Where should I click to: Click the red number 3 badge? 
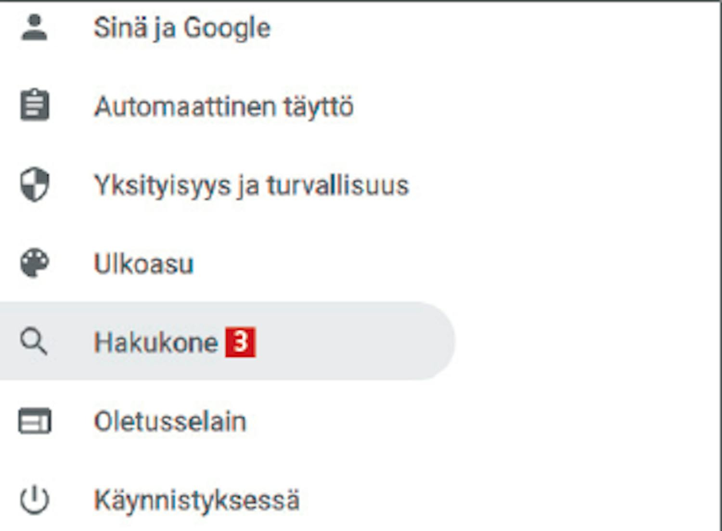click(x=240, y=342)
